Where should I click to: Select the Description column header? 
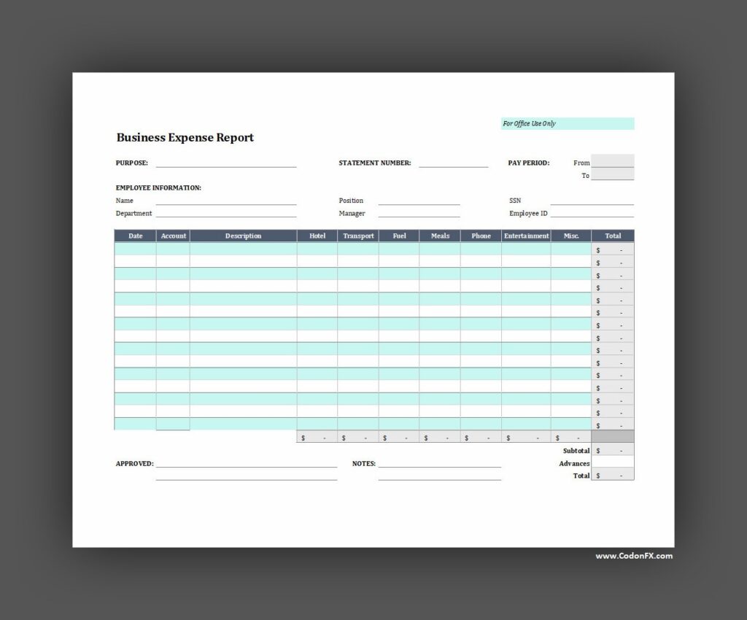tap(243, 236)
